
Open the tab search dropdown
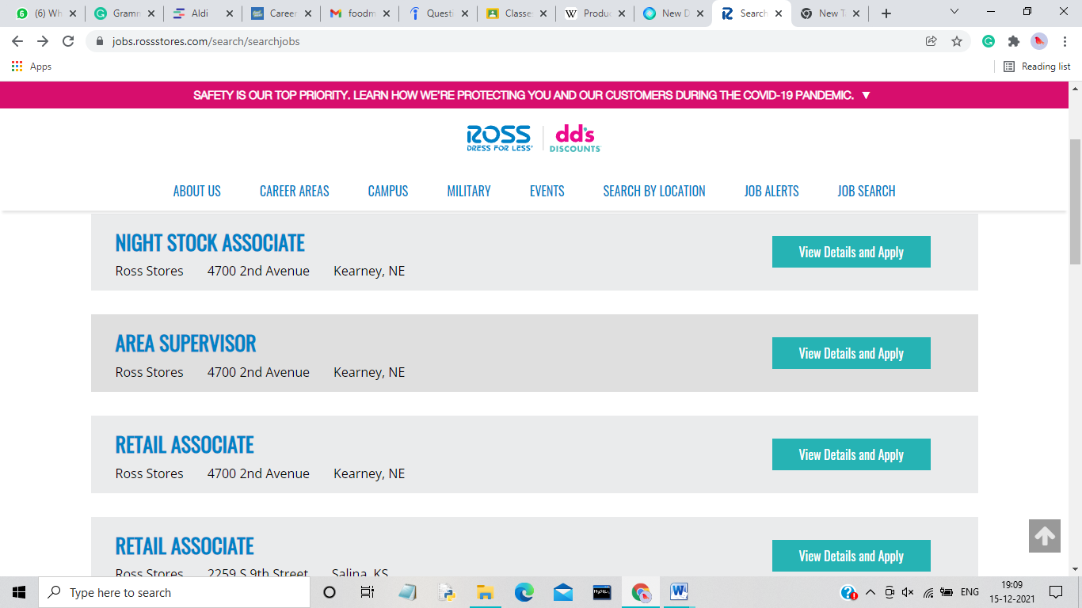[x=954, y=13]
